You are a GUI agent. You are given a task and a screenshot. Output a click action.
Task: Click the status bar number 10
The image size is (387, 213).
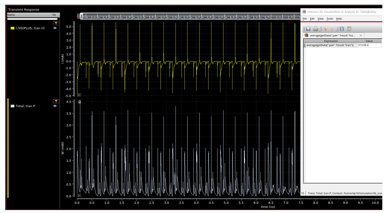pyautogui.click(x=303, y=193)
